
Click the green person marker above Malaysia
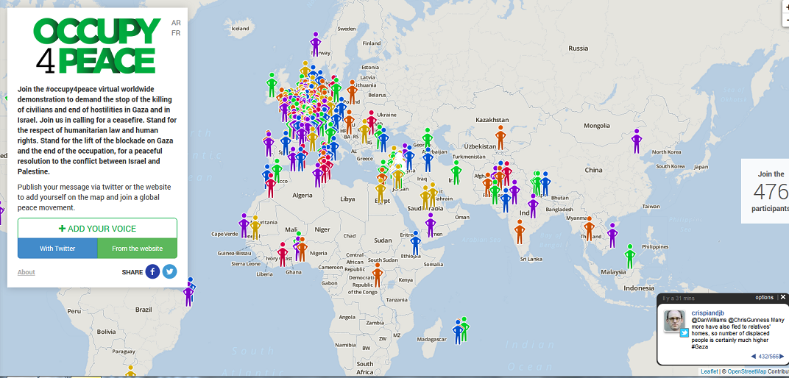(629, 257)
